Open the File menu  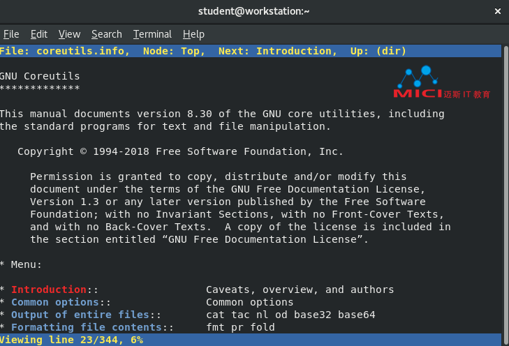tap(11, 34)
